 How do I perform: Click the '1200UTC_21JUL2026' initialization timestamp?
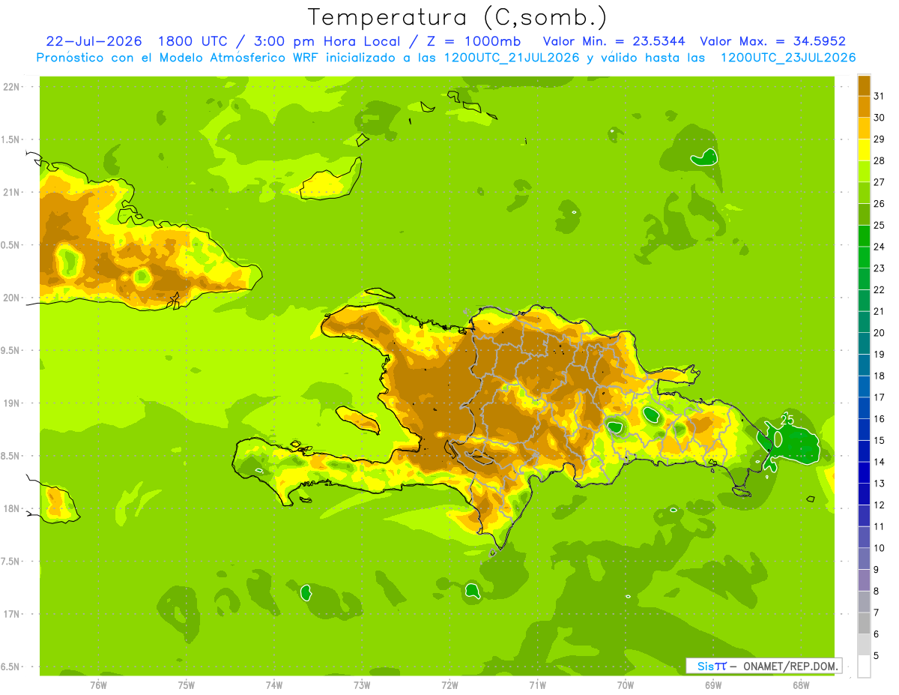(512, 58)
